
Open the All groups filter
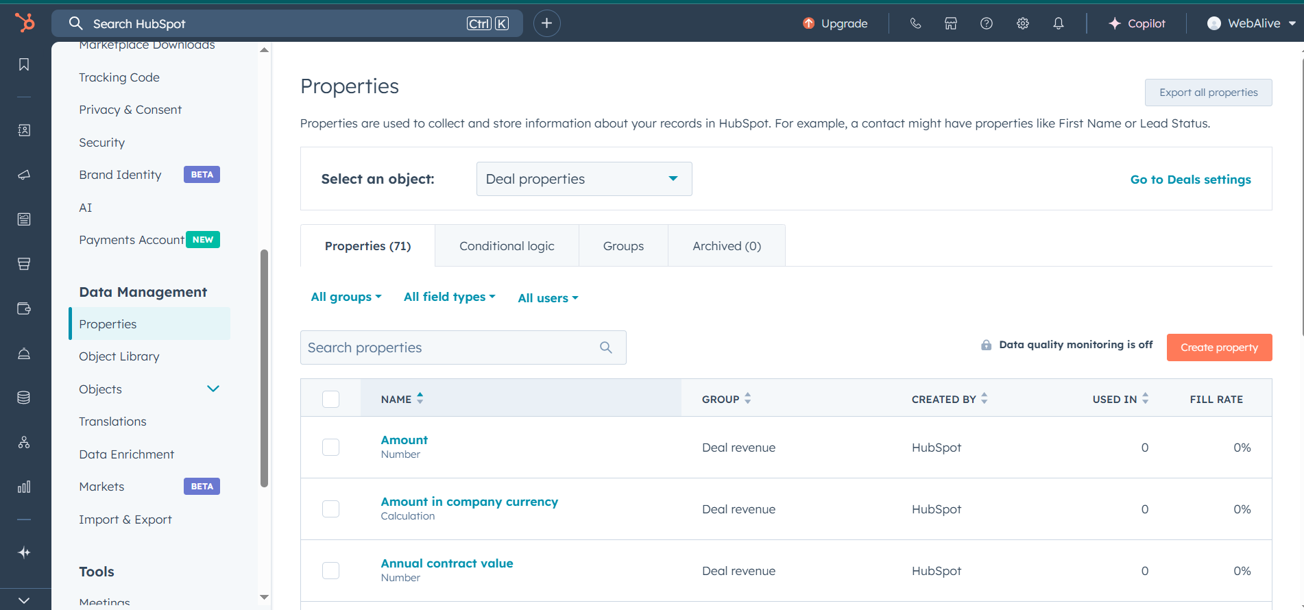click(346, 297)
